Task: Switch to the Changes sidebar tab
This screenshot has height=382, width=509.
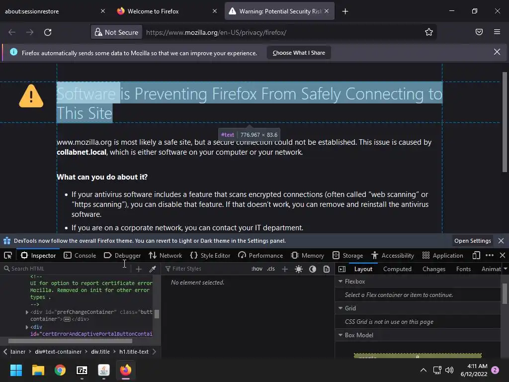Action: click(x=434, y=269)
